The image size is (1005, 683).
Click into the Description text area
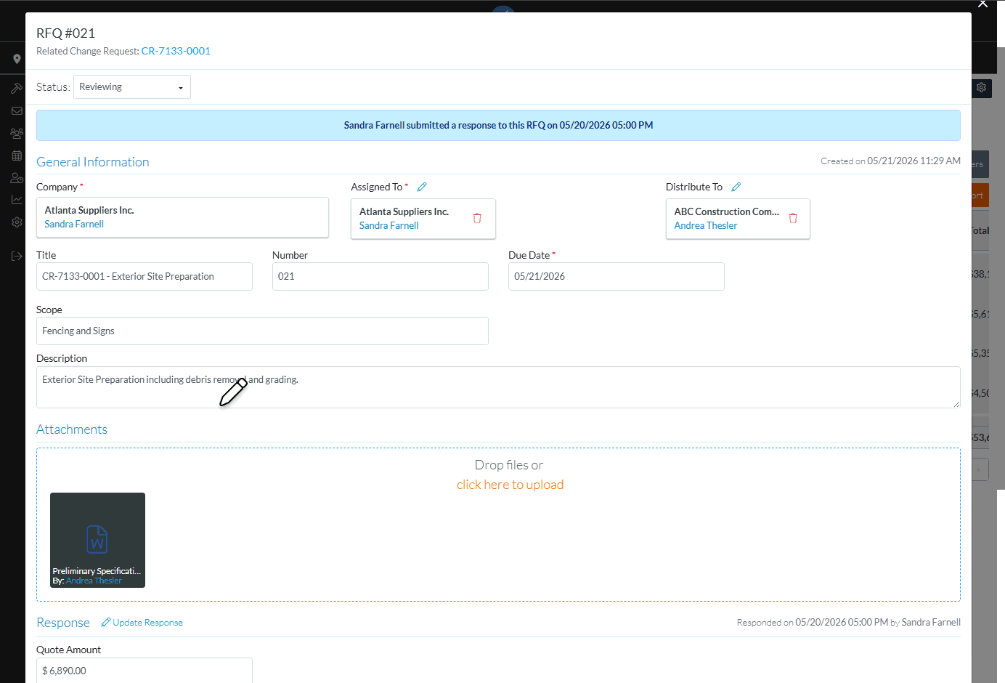498,387
